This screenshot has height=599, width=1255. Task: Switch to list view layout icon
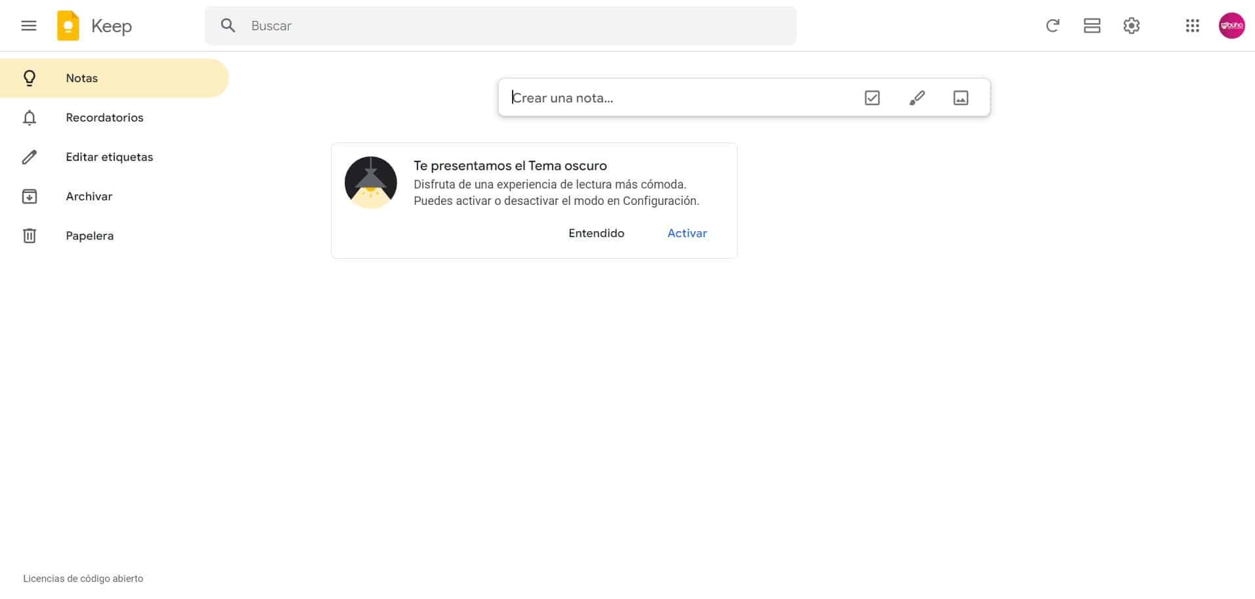[1092, 26]
